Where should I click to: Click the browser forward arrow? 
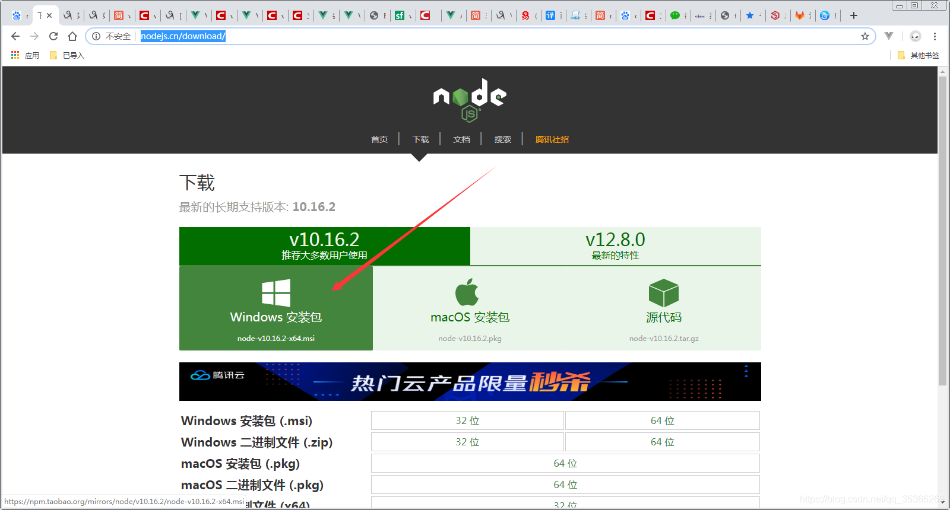click(x=34, y=36)
